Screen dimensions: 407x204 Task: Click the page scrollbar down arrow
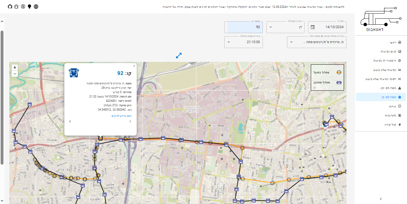2,201
